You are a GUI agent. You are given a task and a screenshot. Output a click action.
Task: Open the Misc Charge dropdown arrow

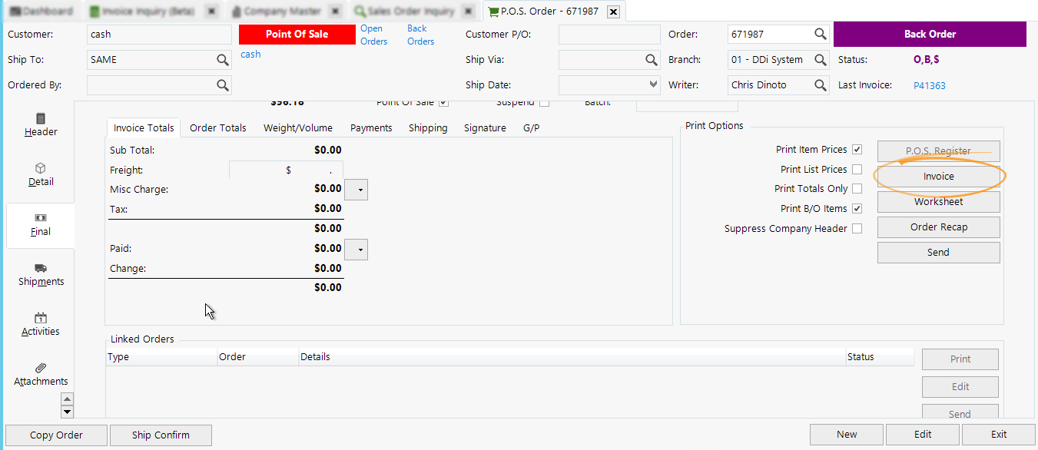356,189
